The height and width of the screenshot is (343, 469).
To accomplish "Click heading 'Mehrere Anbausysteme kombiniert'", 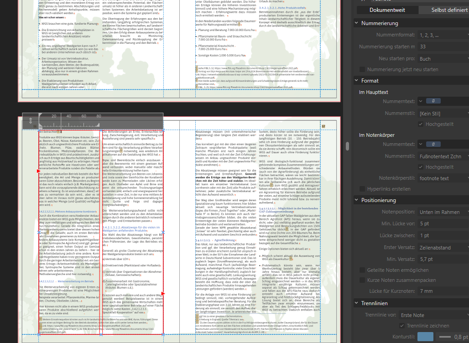I will 75,212.
